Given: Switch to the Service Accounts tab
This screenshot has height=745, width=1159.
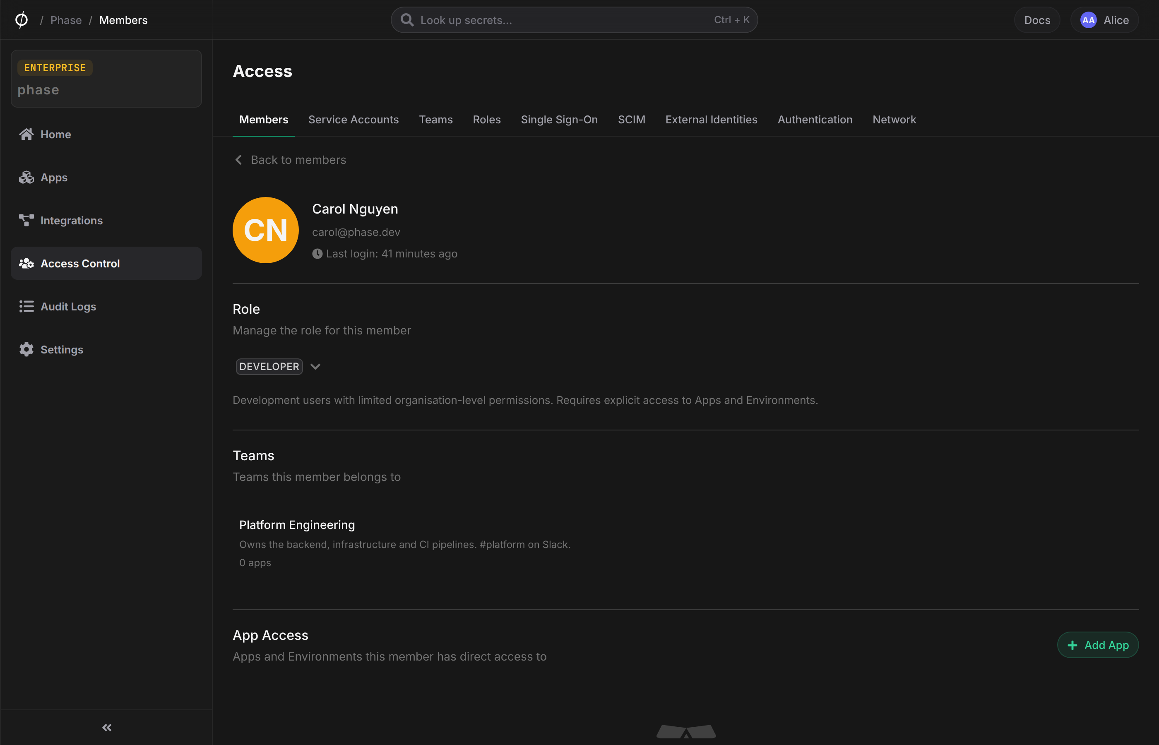Looking at the screenshot, I should [x=353, y=120].
